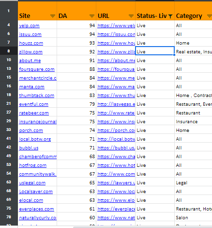
Task: Open the uslegal.com site link
Action: coord(32,183)
